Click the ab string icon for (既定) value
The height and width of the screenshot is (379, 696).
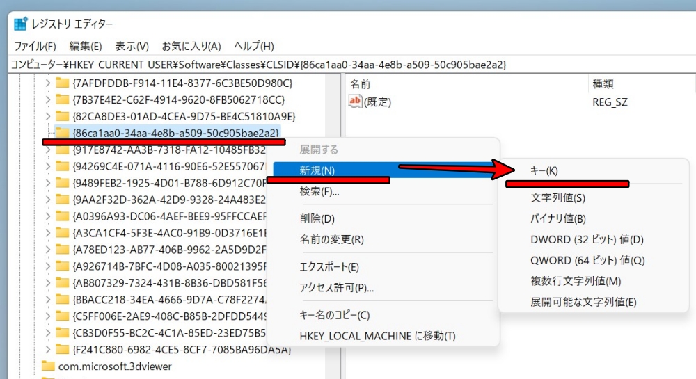pos(355,102)
